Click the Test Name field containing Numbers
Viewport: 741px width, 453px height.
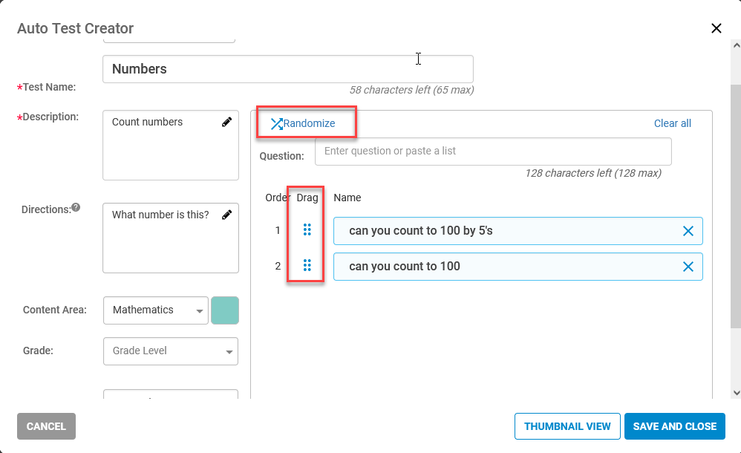(288, 69)
